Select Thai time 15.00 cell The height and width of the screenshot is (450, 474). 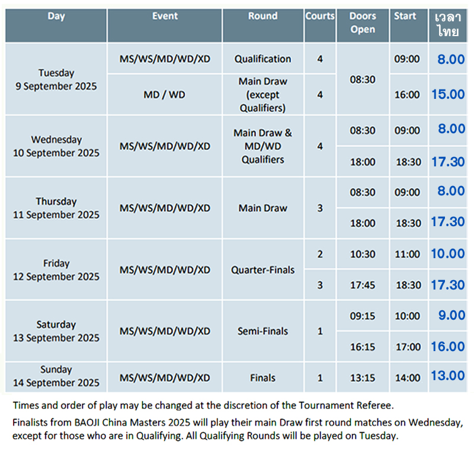448,95
